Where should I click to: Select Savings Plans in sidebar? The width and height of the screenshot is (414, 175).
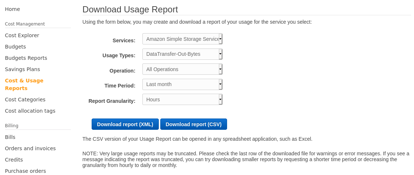pos(22,69)
